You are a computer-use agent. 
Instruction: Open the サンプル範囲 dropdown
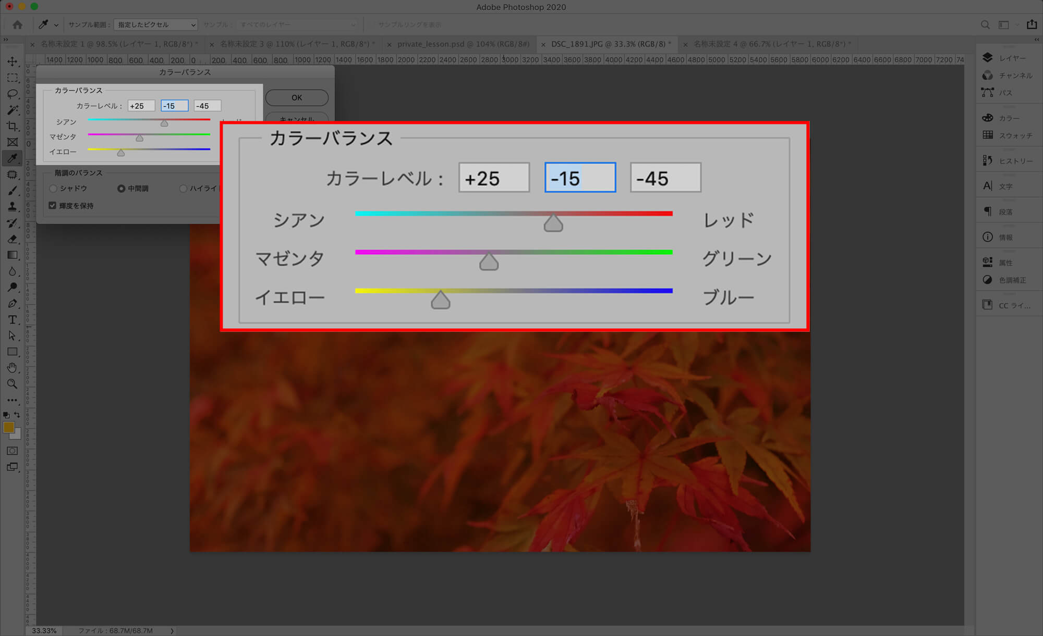155,24
